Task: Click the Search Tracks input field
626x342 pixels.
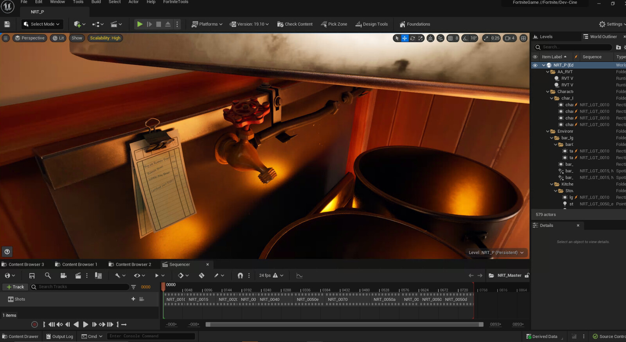Action: click(x=82, y=287)
